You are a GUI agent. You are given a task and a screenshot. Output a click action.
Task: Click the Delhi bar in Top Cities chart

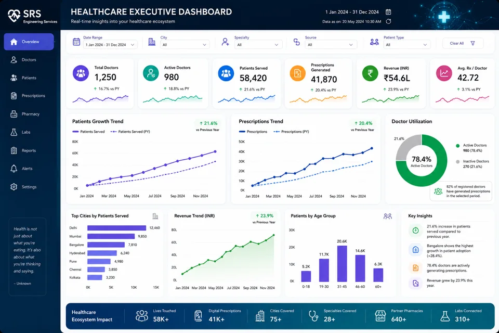[116, 228]
